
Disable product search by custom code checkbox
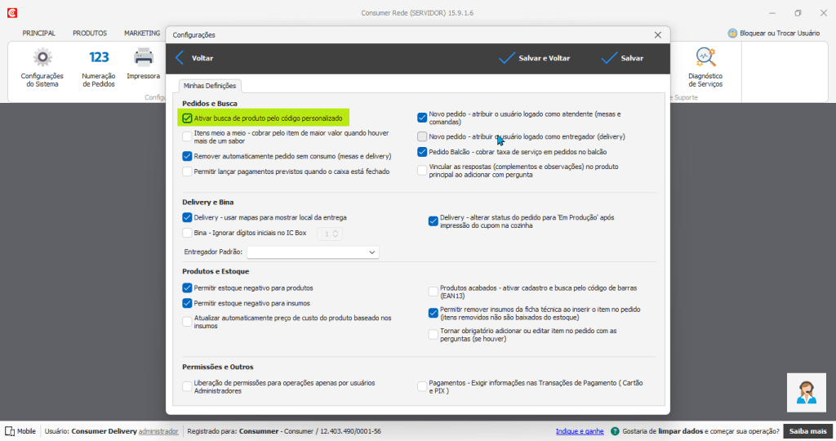pyautogui.click(x=188, y=118)
